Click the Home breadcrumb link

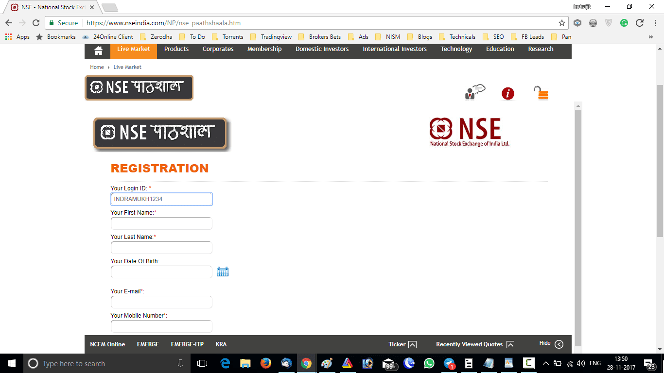[97, 67]
